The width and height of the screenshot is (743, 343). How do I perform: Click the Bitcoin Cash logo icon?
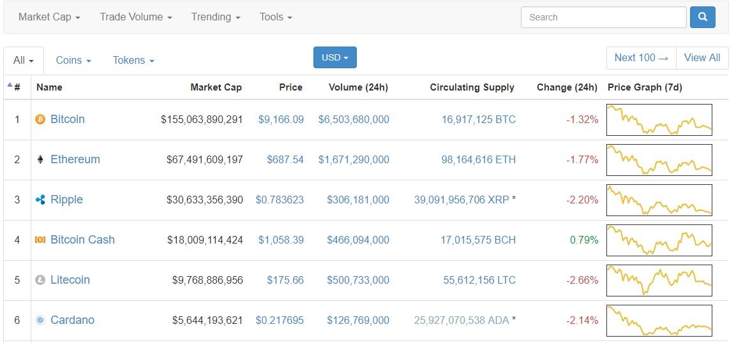tap(40, 240)
